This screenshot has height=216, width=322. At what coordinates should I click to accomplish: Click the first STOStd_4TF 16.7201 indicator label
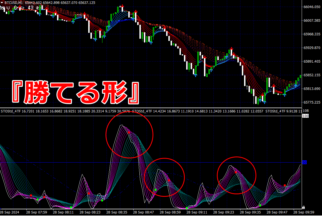coord(65,111)
